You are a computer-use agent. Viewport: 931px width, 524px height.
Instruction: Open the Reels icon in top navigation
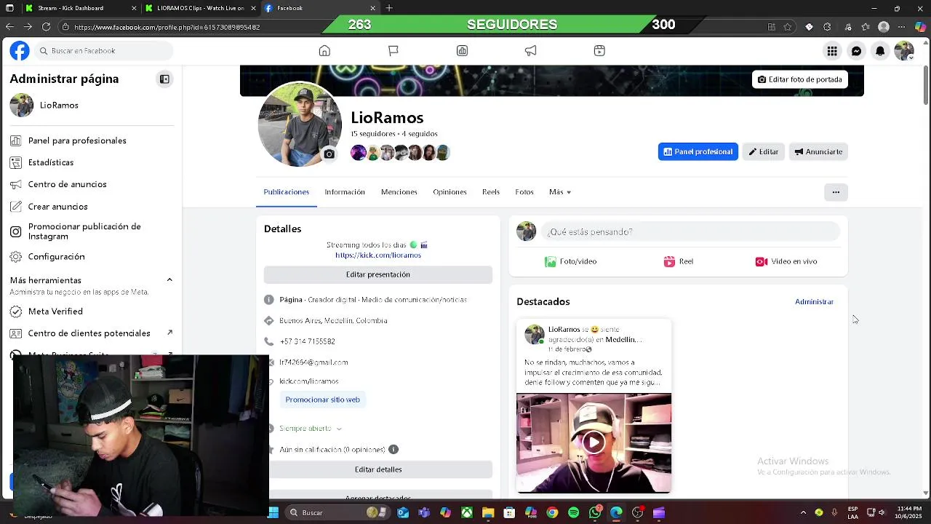[599, 51]
